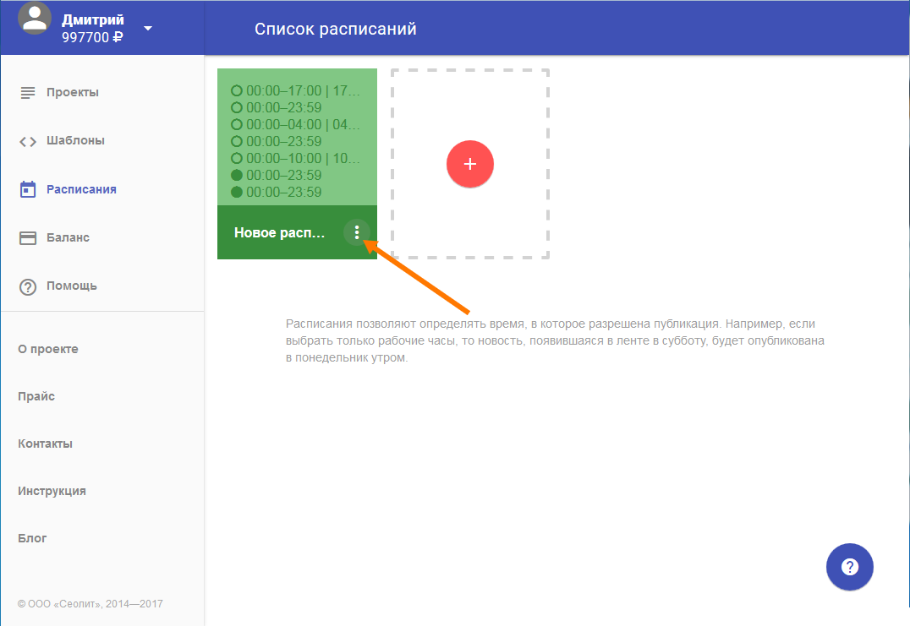Open the Инструкция link
Viewport: 910px width, 626px height.
tap(52, 491)
